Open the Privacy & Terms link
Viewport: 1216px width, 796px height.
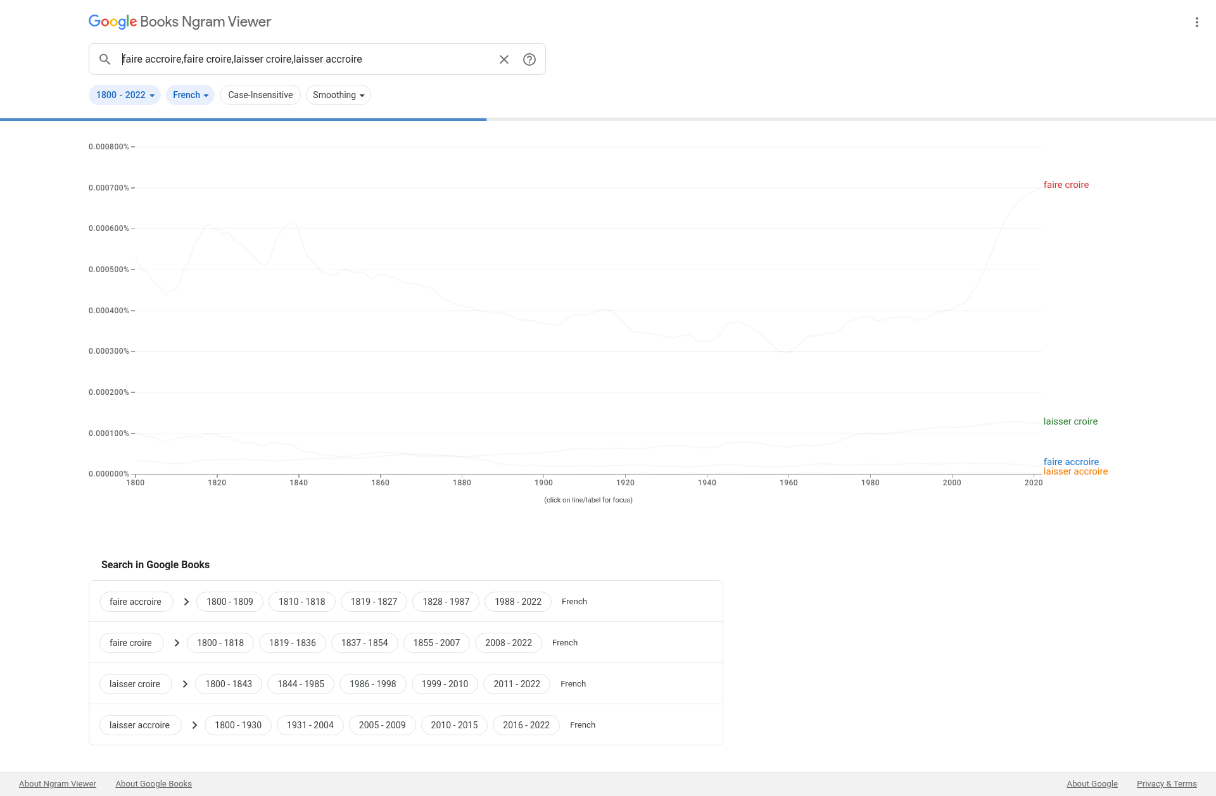pyautogui.click(x=1166, y=783)
